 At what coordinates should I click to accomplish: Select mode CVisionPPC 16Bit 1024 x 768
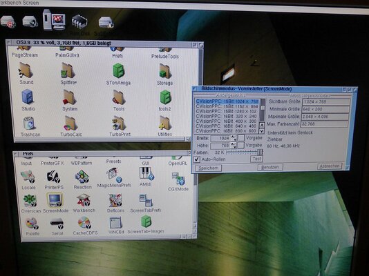click(x=227, y=101)
